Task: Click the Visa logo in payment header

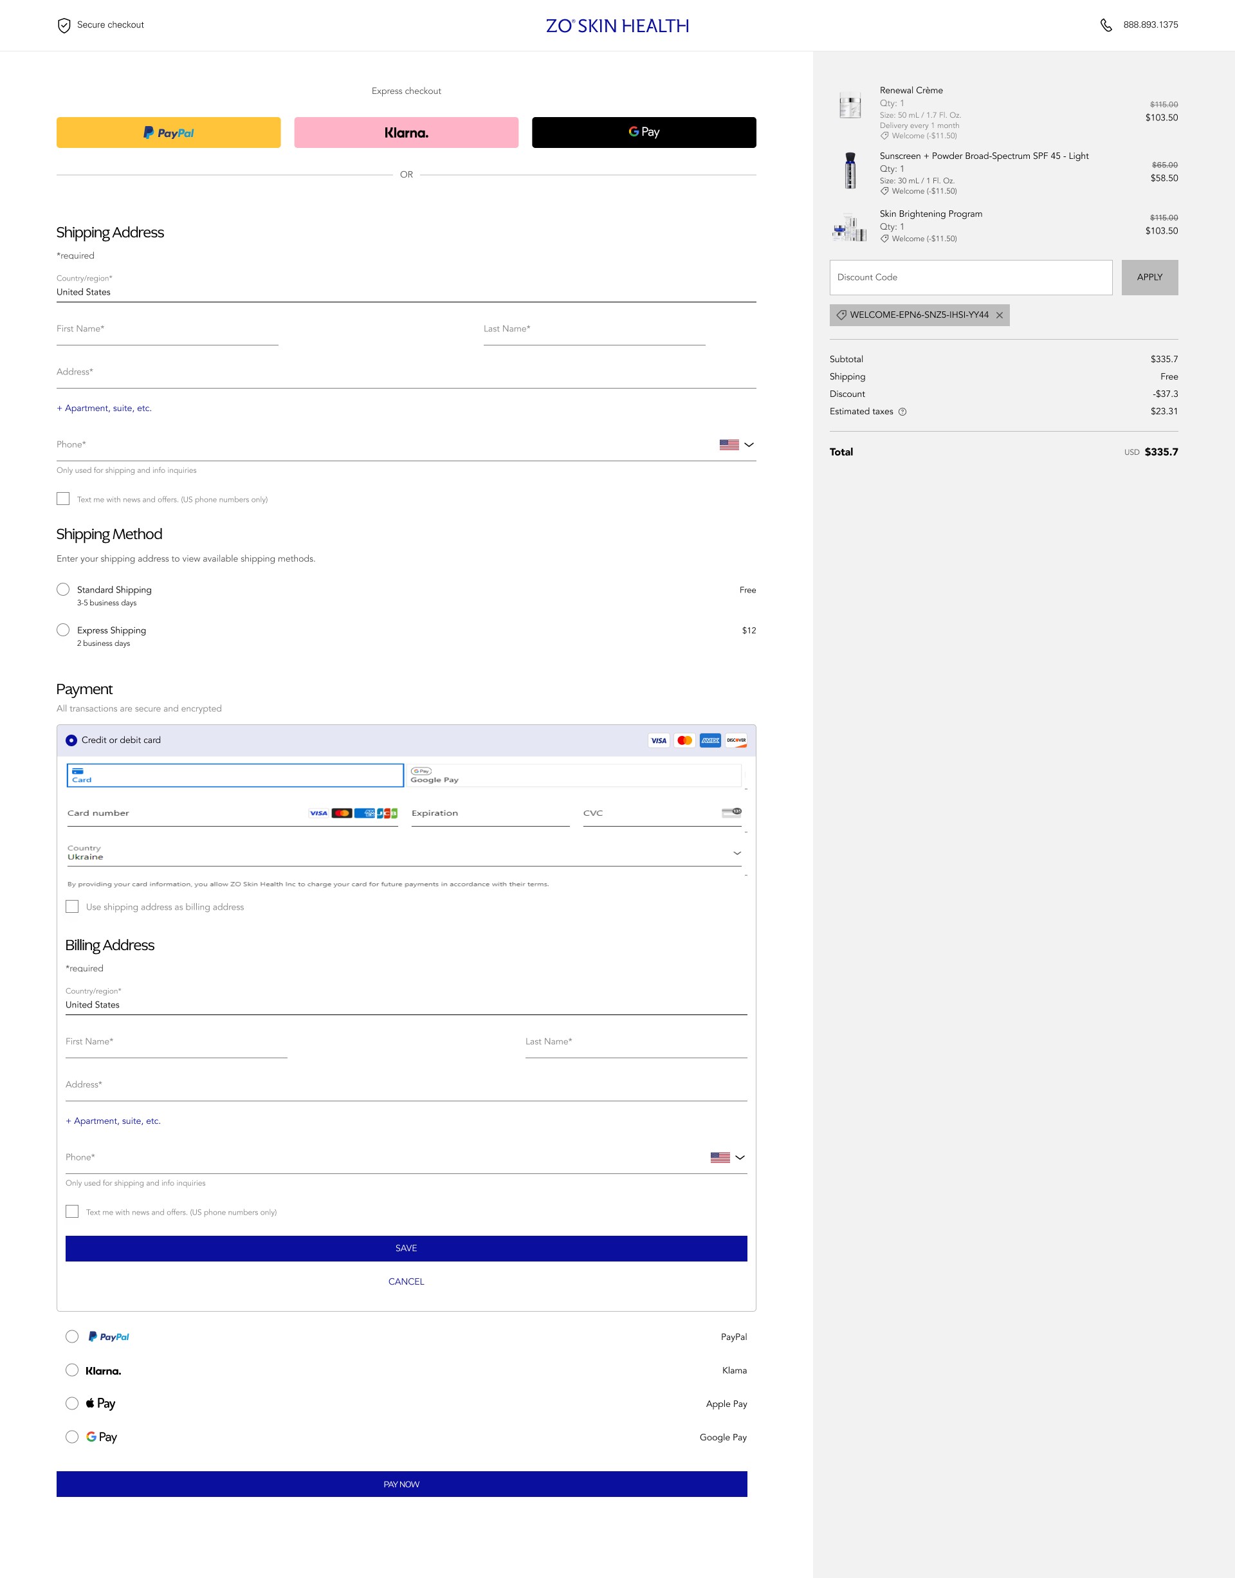Action: pyautogui.click(x=658, y=740)
